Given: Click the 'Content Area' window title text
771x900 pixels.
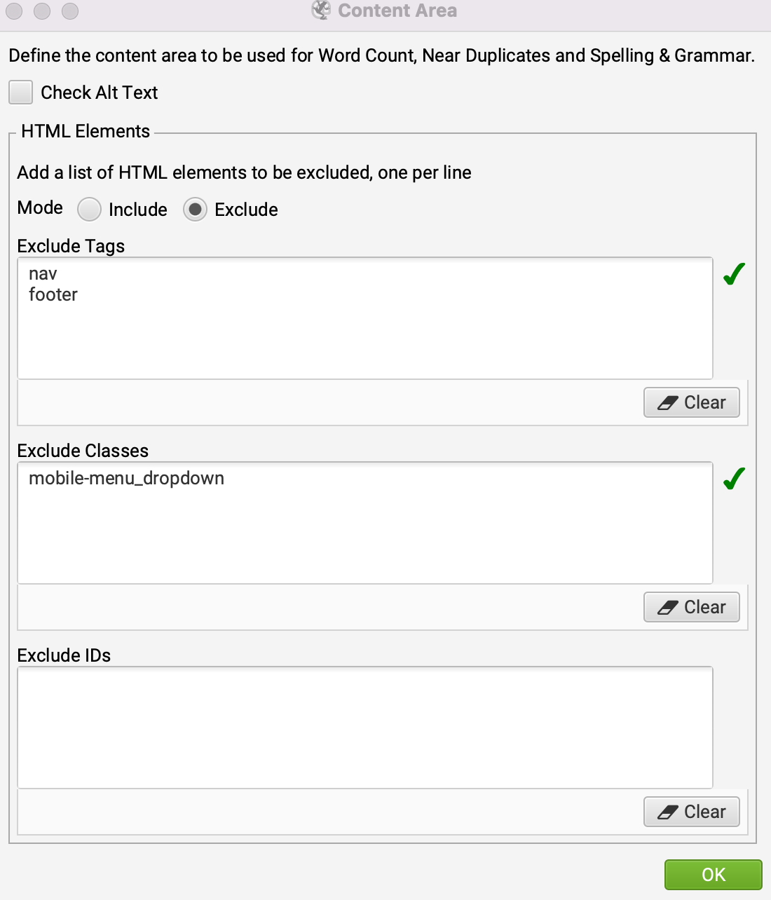Looking at the screenshot, I should [397, 11].
